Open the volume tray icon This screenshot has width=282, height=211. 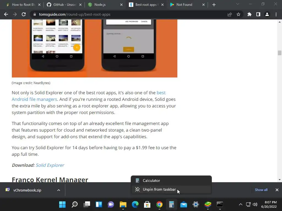click(x=255, y=204)
